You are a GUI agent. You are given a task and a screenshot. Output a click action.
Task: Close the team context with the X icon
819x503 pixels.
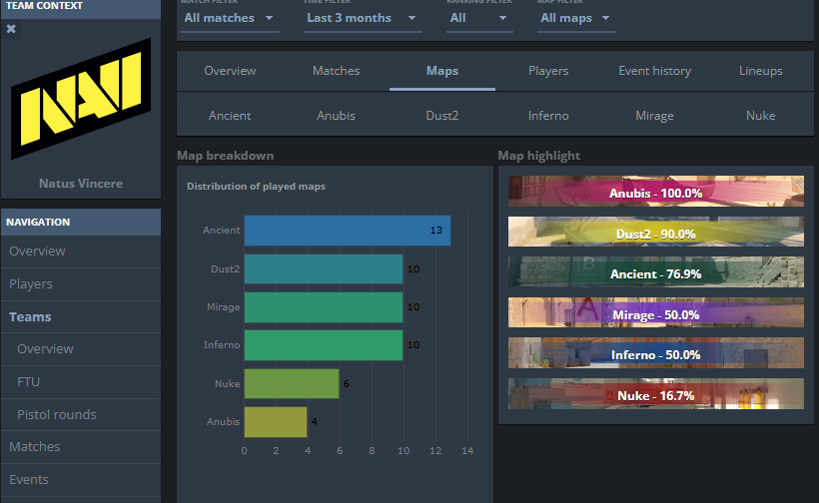coord(11,29)
